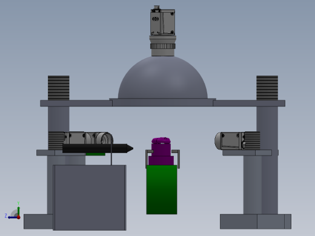Viewport: 315px width, 236px height.
Task: Select the knurled lens ring under top camera
Action: [163, 47]
